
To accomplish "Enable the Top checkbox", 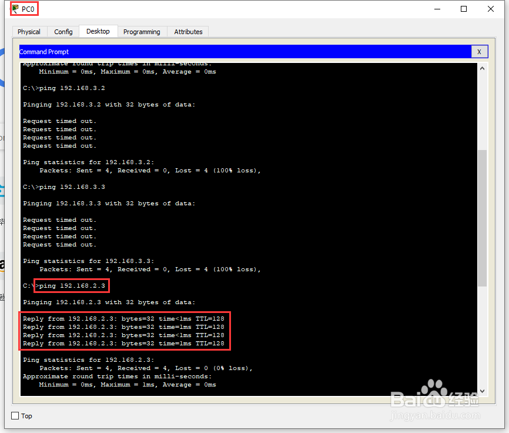I will (15, 416).
